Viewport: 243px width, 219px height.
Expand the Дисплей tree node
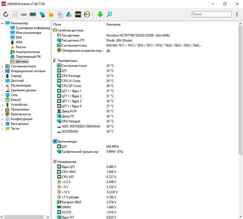2,81
